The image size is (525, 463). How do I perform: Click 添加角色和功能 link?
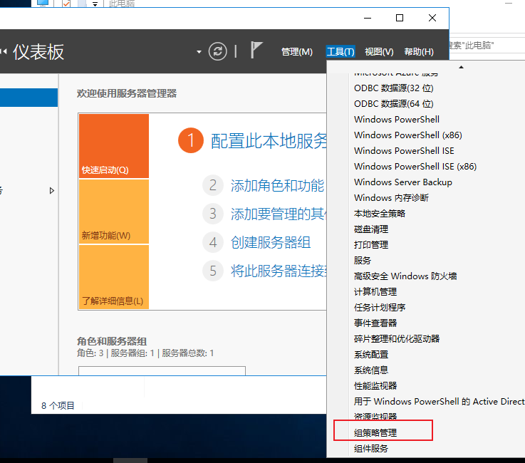[277, 185]
